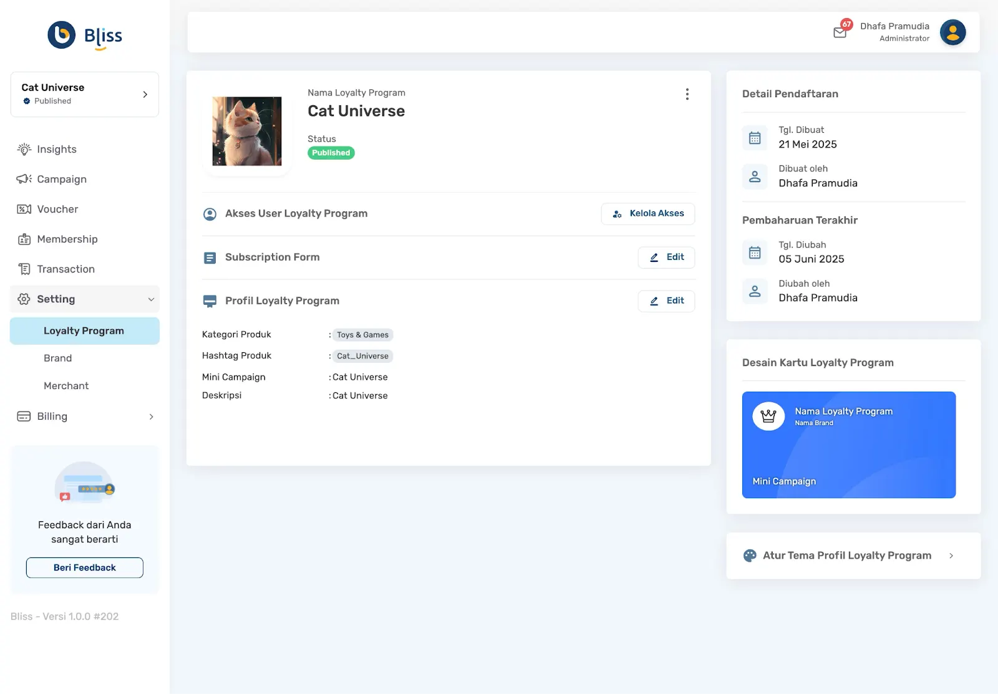998x694 pixels.
Task: Click the Membership card icon
Action: 24,239
